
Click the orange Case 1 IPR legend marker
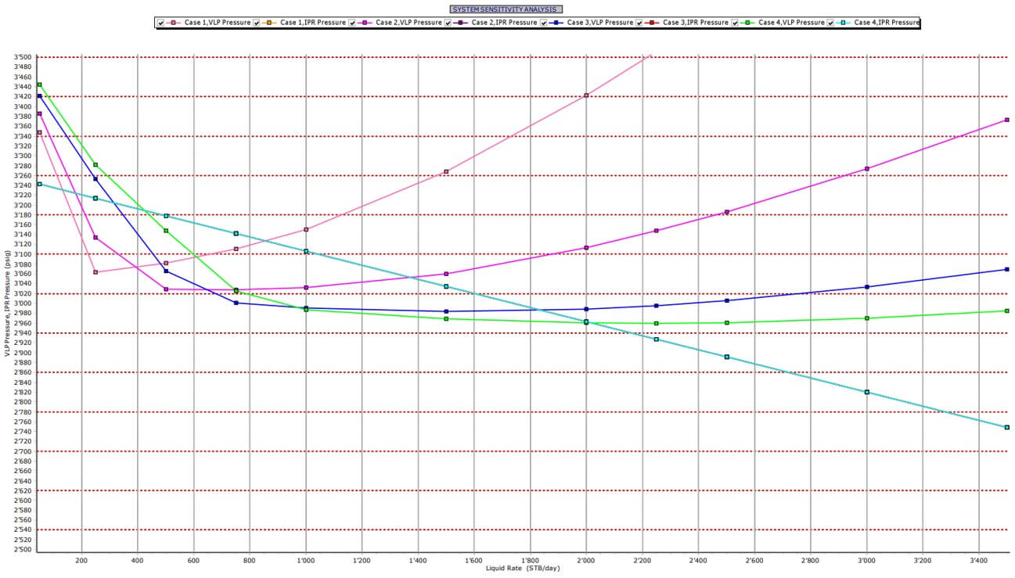(269, 23)
